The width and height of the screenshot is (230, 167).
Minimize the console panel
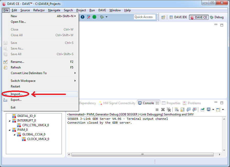(216, 102)
